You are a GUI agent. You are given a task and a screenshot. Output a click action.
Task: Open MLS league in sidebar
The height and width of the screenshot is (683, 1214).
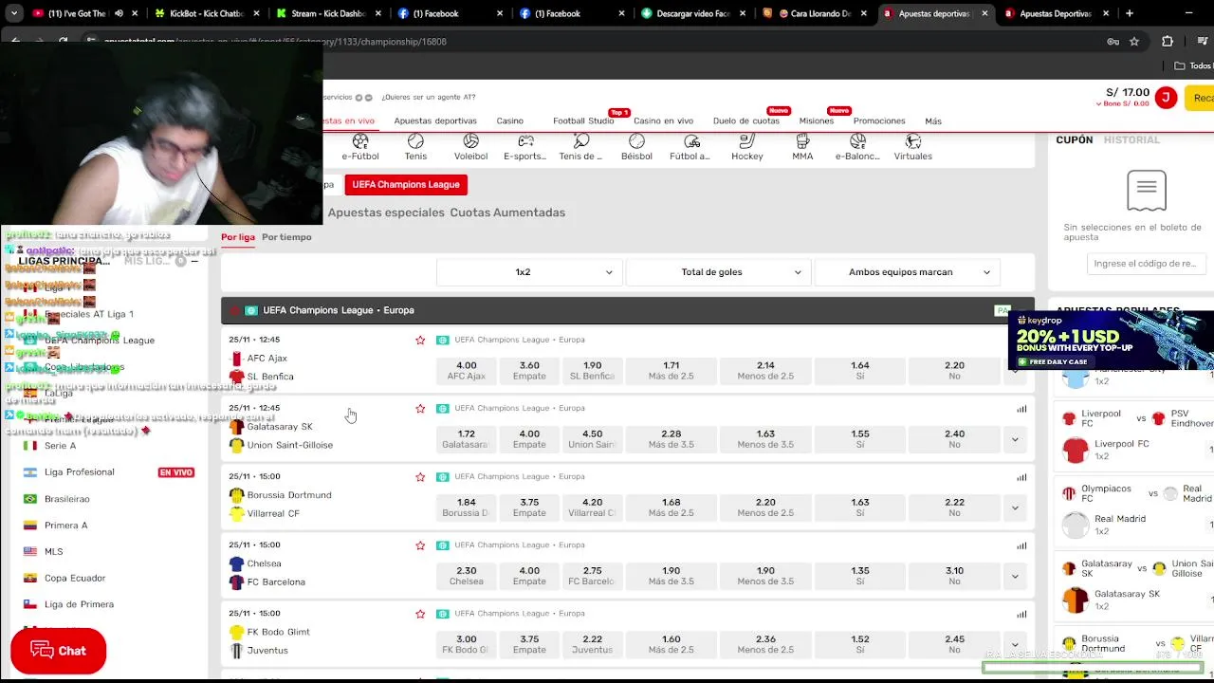coord(53,551)
